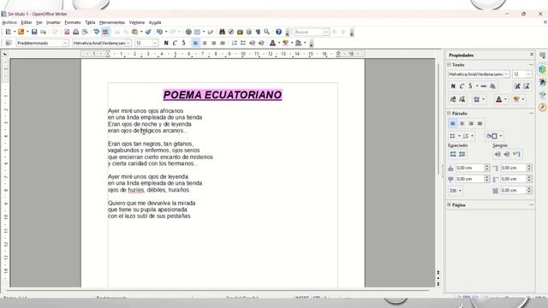Insert a hyperlink from toolbar
Image resolution: width=548 pixels, height=308 pixels.
coord(188,32)
